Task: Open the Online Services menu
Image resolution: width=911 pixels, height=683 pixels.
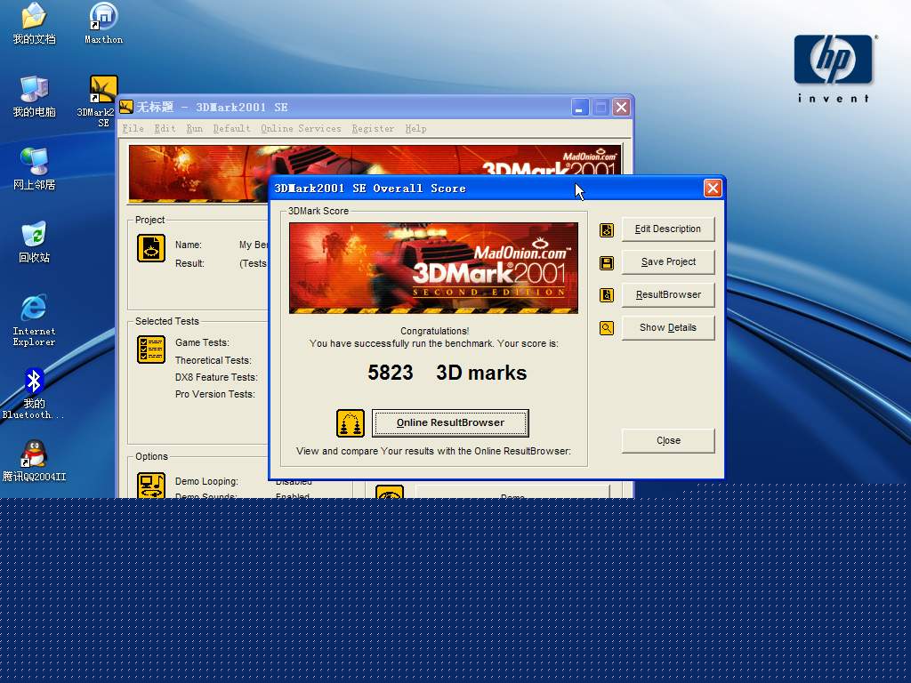Action: point(301,128)
